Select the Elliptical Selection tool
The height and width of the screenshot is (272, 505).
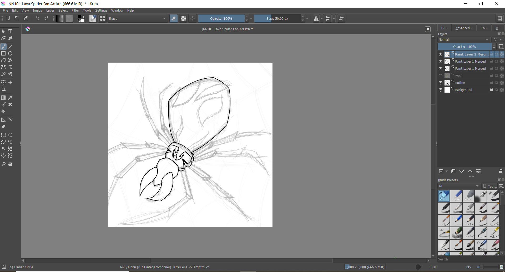10,135
